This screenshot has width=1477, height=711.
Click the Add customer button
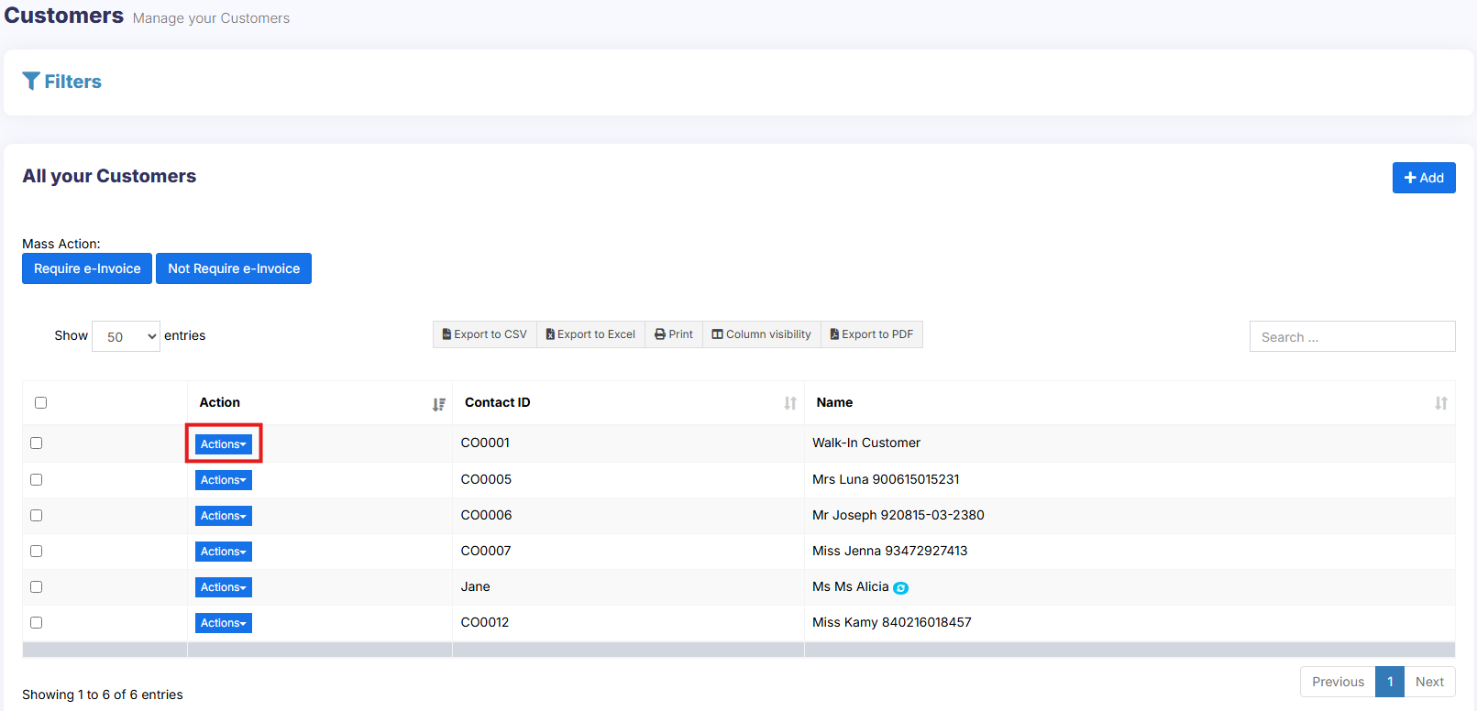1423,178
